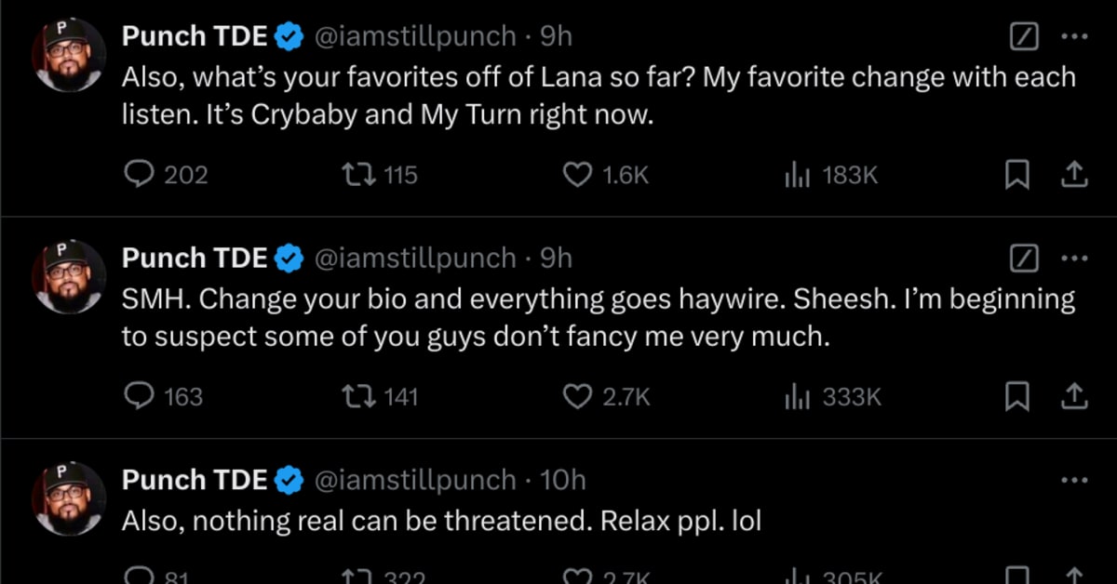
Task: Reply to the SMH tweet
Action: coord(138,396)
